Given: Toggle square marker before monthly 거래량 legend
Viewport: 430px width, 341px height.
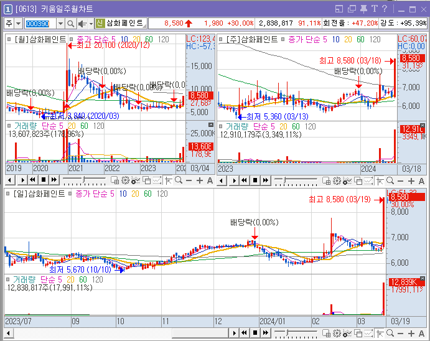Looking at the screenshot, I should tap(9, 126).
